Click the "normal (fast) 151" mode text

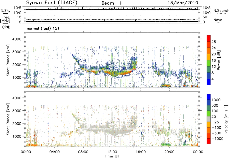click(43, 28)
